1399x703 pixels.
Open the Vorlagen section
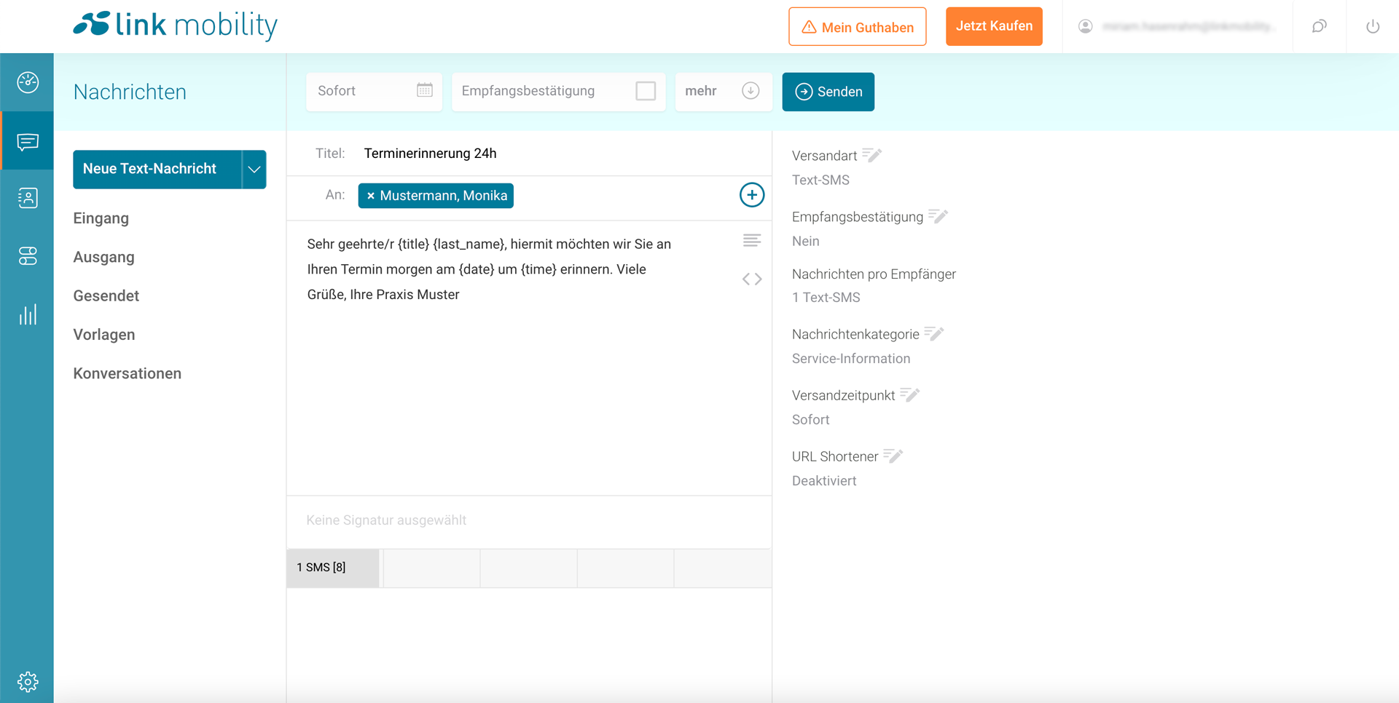pos(104,335)
